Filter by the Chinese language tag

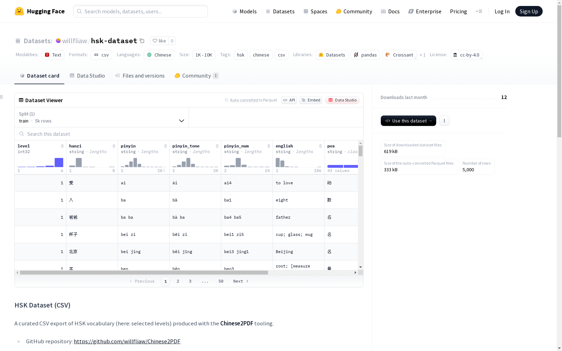click(x=159, y=55)
